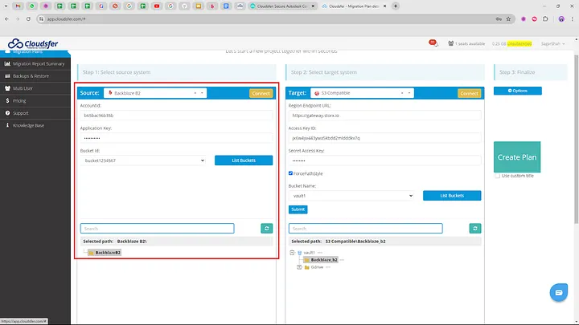This screenshot has width=579, height=325.
Task: Switch to Cloudsfer Migration Plan browser tab
Action: click(x=354, y=6)
